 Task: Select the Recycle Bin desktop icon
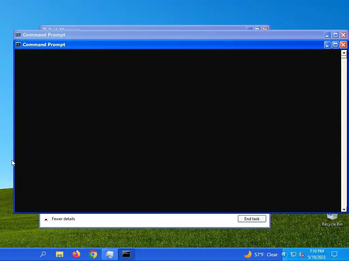point(332,220)
